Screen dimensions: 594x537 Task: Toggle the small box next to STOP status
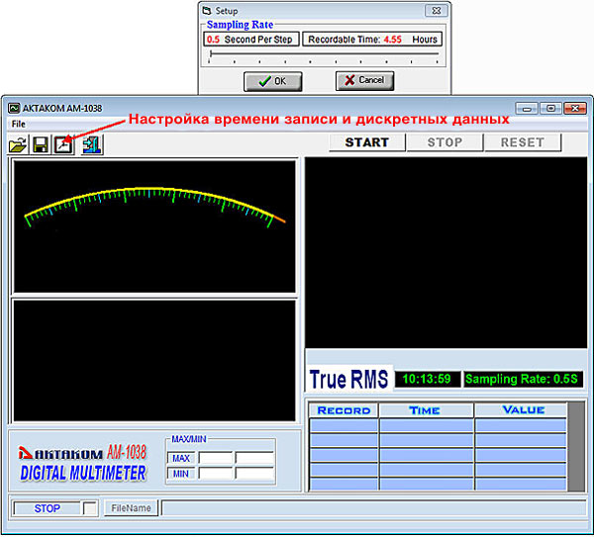(x=90, y=508)
